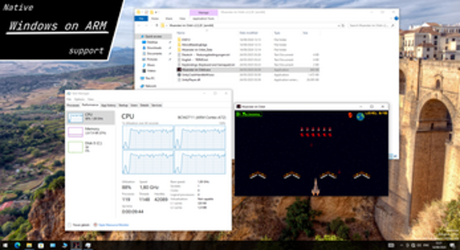Select Network in File Explorer sidebar

point(148,86)
